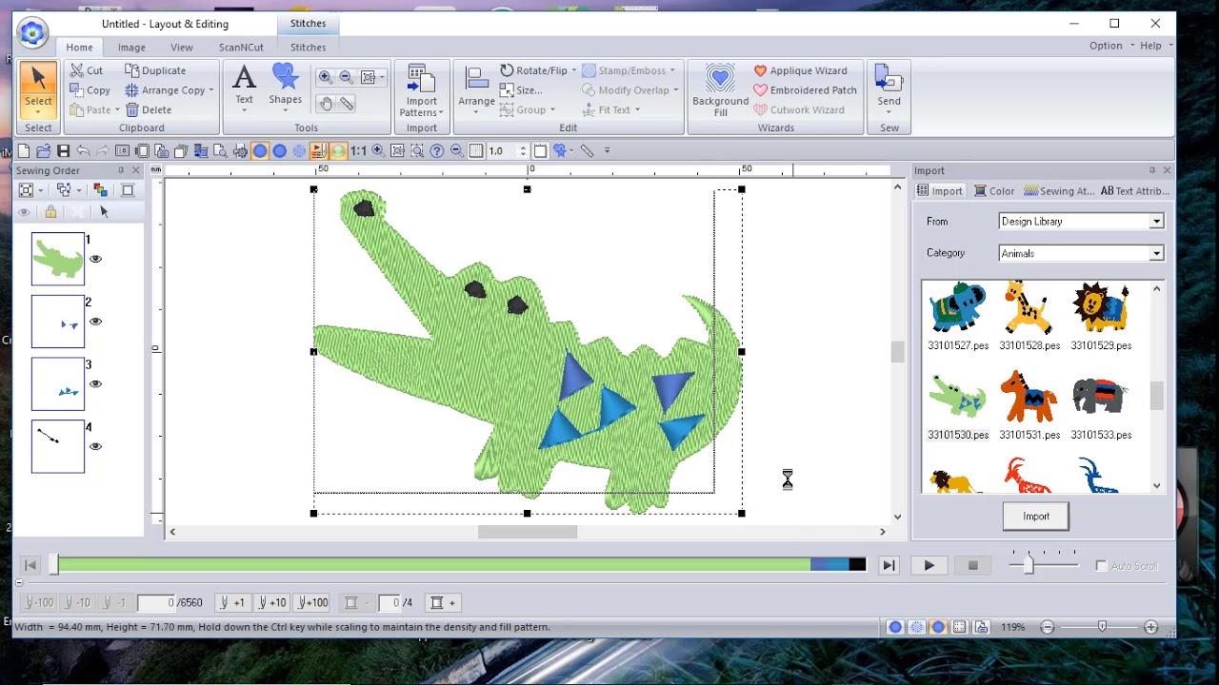Image resolution: width=1219 pixels, height=685 pixels.
Task: Open the ScanNCut ribbon tab
Action: point(241,47)
